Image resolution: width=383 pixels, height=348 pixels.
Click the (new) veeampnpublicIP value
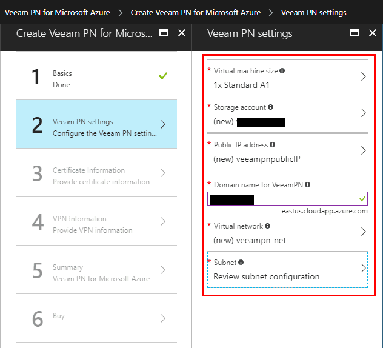tap(257, 159)
